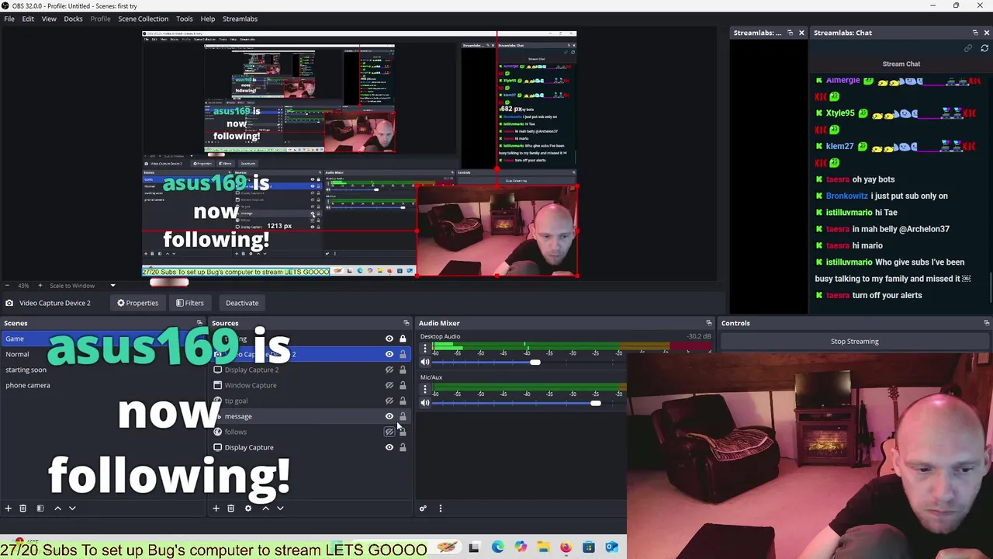
Task: Open Audio Mixer three-dot menu at bottom
Action: (x=440, y=509)
